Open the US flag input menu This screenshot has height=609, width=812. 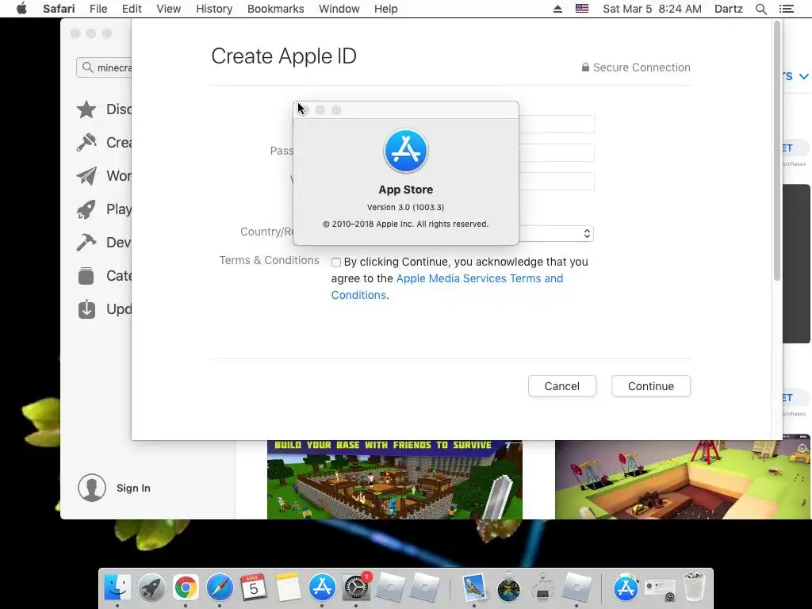pyautogui.click(x=582, y=9)
